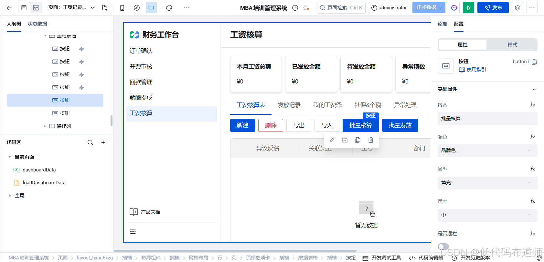
Task: Toggle the 是否通栏 switch
Action: pos(443,247)
